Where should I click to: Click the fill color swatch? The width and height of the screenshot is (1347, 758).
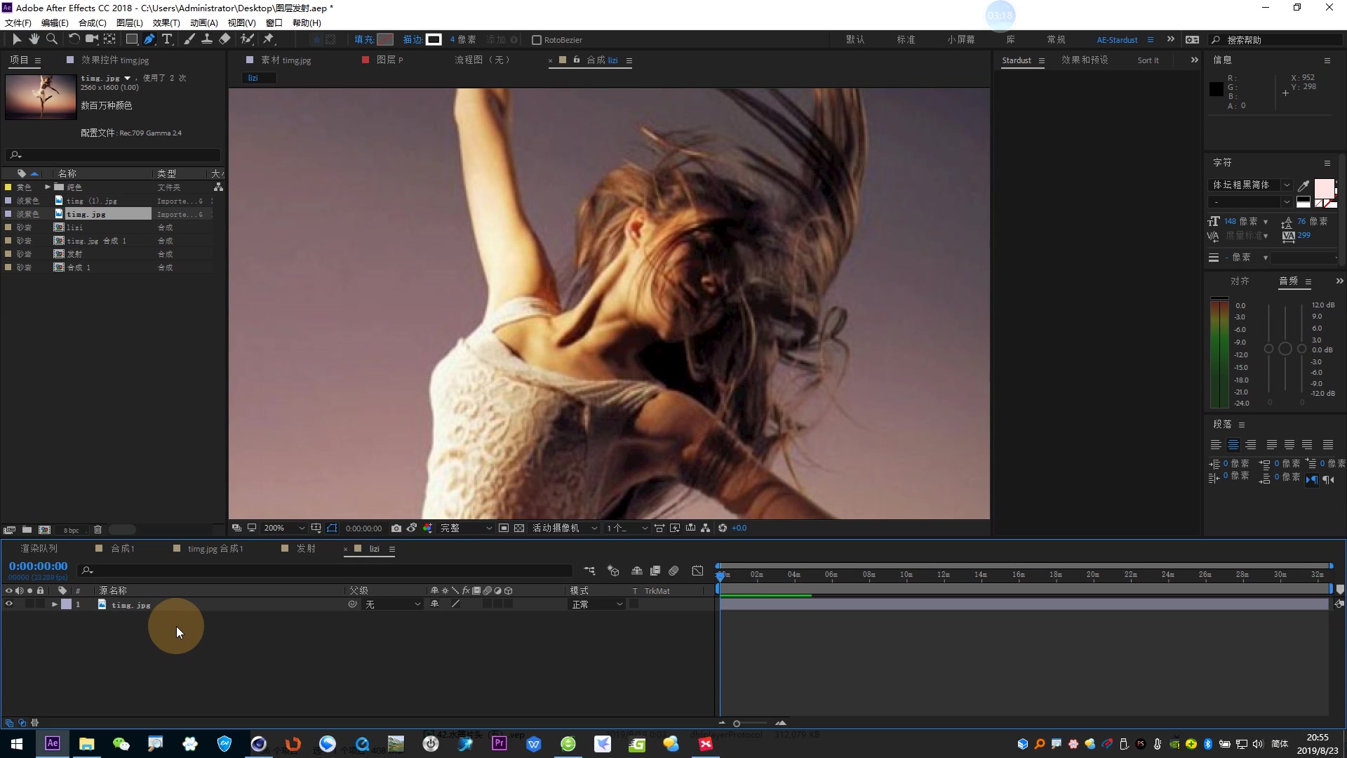tap(385, 40)
